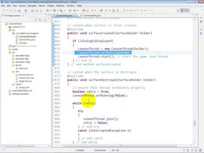Open the Run configurations dropdown arrow
204x153 pixels.
tap(57, 11)
